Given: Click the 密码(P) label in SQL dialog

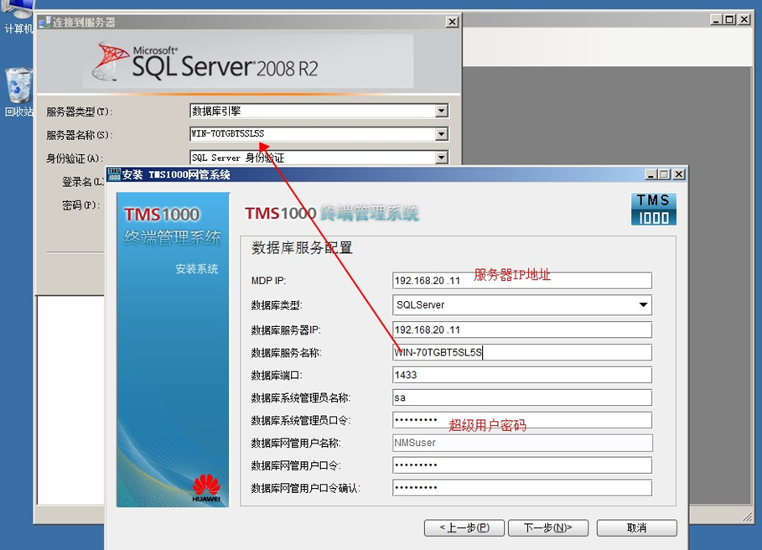Looking at the screenshot, I should tap(81, 205).
